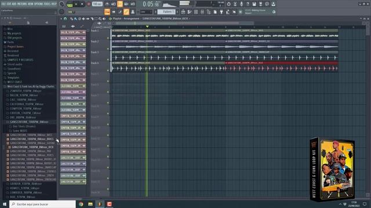Open the ADD menu
The image size is (371, 208).
14,4
